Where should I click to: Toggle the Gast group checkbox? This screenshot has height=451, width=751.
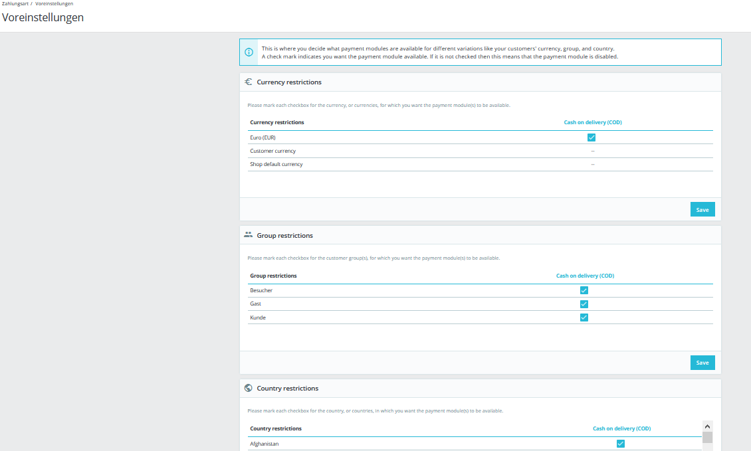coord(584,304)
